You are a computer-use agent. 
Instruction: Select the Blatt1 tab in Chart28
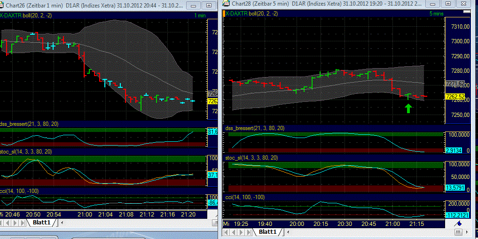267,232
